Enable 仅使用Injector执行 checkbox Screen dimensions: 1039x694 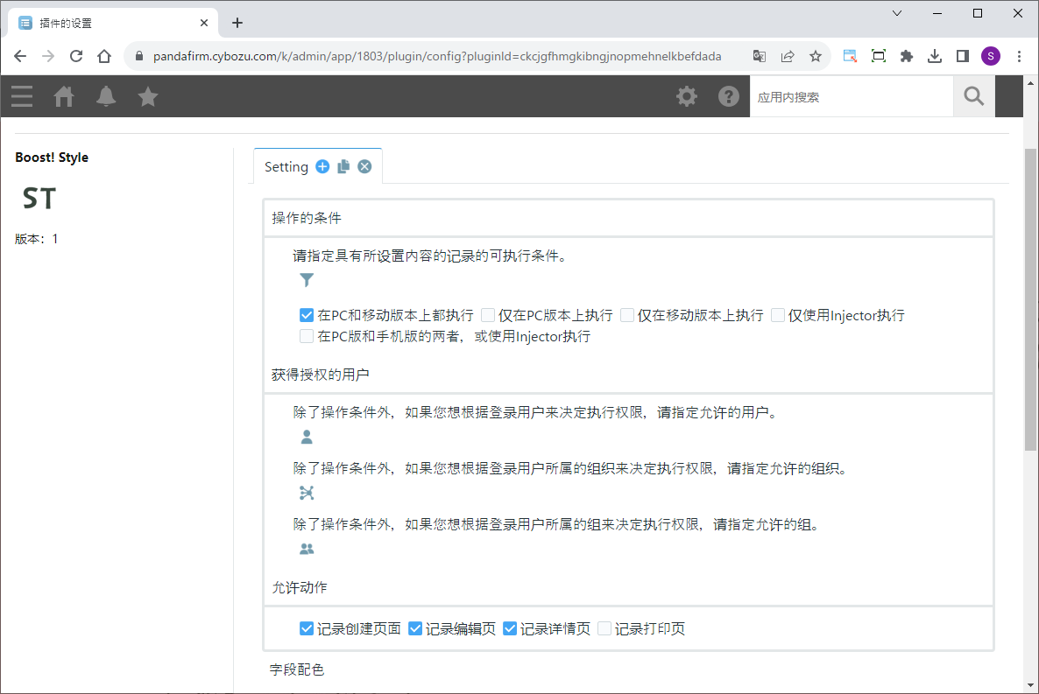tap(778, 315)
